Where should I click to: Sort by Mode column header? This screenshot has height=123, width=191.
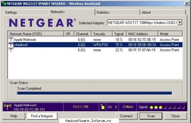pyautogui.click(x=170, y=34)
